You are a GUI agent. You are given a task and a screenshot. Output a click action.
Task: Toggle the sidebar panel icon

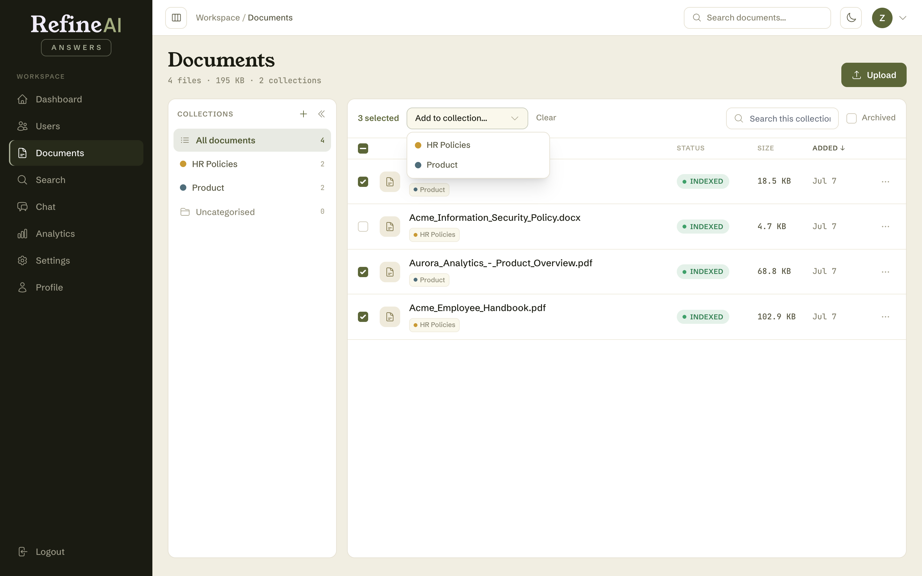pos(176,18)
